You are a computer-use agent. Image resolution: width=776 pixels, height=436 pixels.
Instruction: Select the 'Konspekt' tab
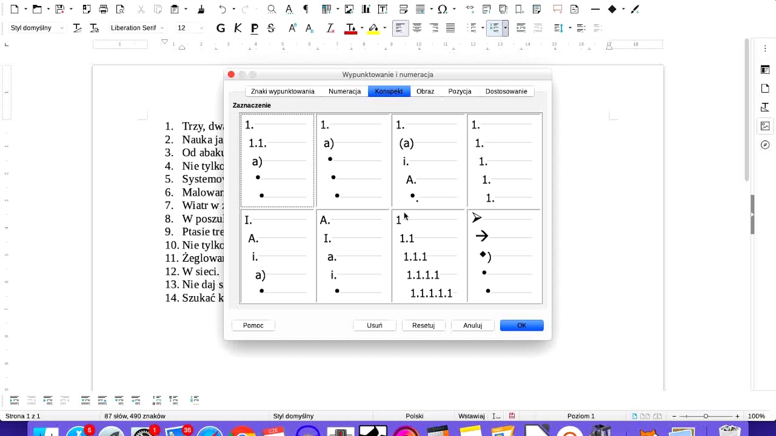coord(389,91)
